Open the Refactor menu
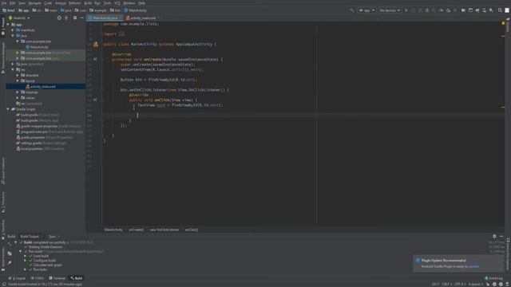This screenshot has height=287, width=511. (74, 3)
